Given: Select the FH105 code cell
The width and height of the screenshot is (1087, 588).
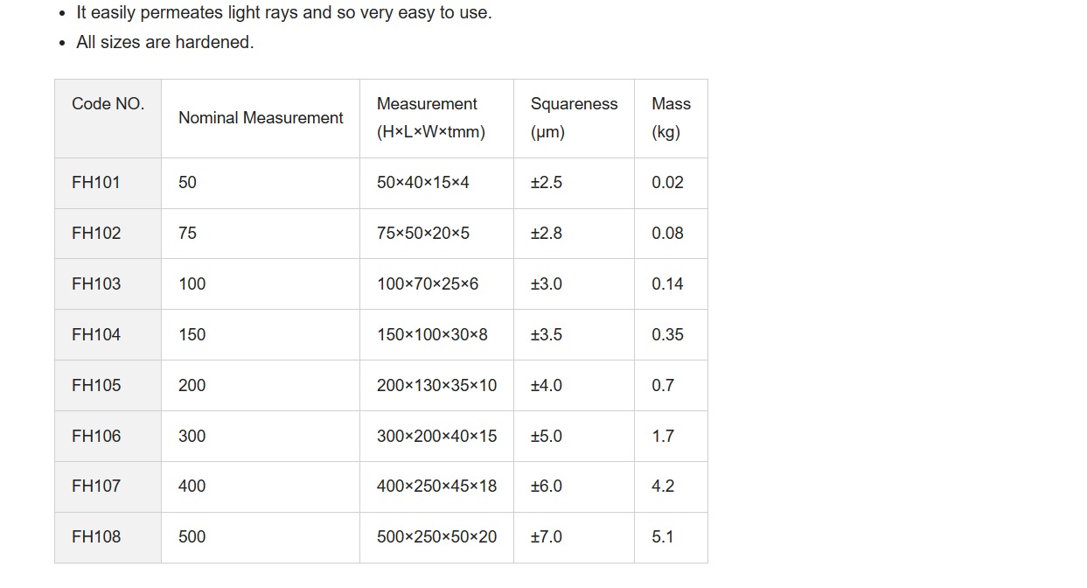Looking at the screenshot, I should [108, 386].
